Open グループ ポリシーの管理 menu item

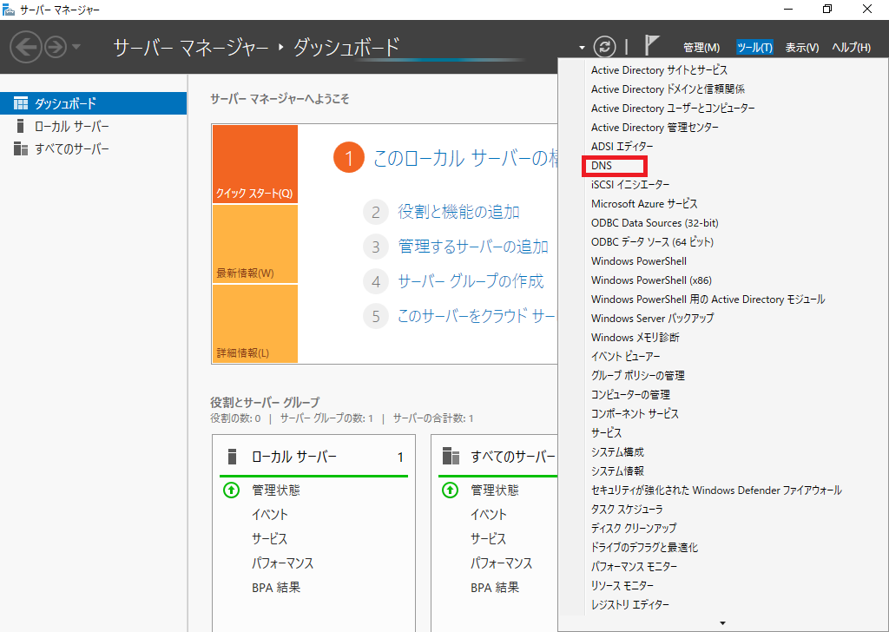(638, 375)
